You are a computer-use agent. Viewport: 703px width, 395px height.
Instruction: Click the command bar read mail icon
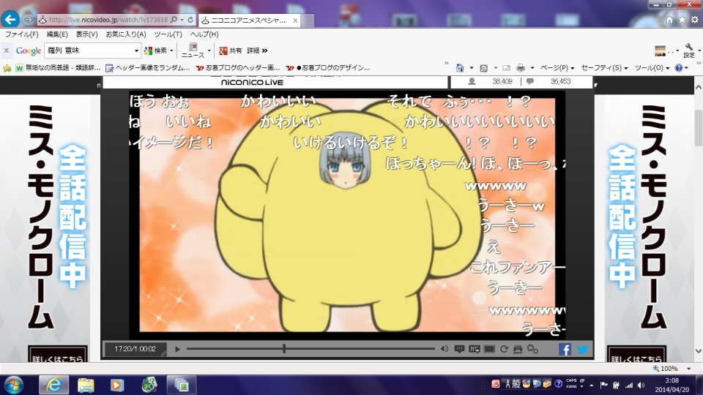[506, 68]
